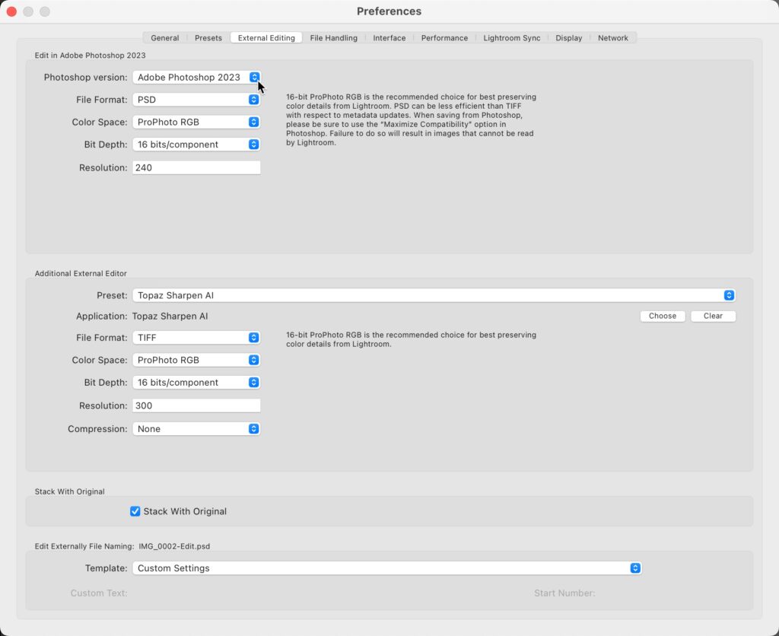Click the Choose button for the external application
Viewport: 779px width, 636px height.
click(x=663, y=316)
